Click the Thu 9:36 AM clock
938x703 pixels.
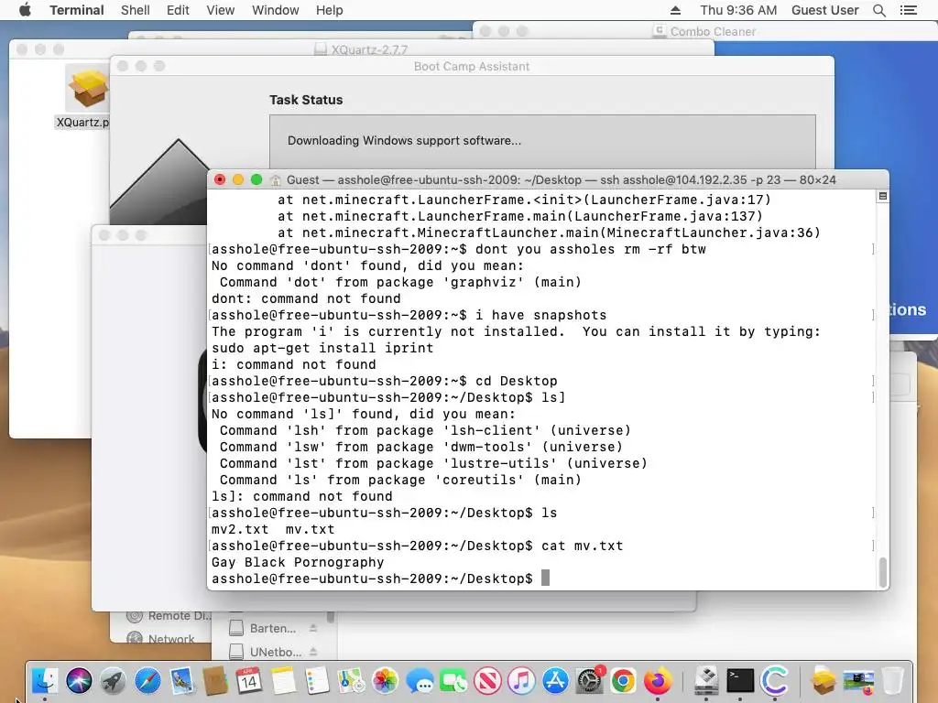(738, 10)
